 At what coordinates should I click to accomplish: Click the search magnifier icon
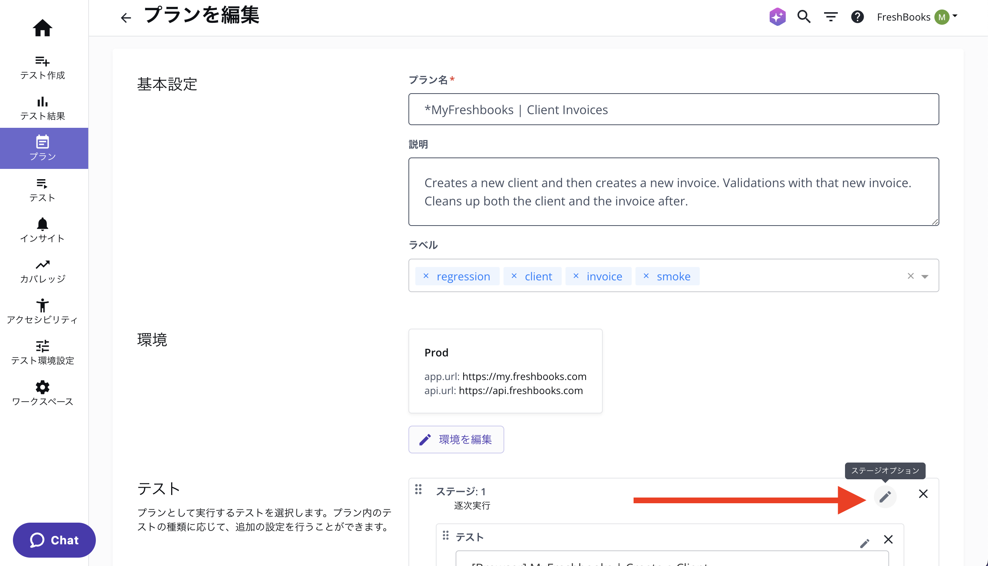804,17
